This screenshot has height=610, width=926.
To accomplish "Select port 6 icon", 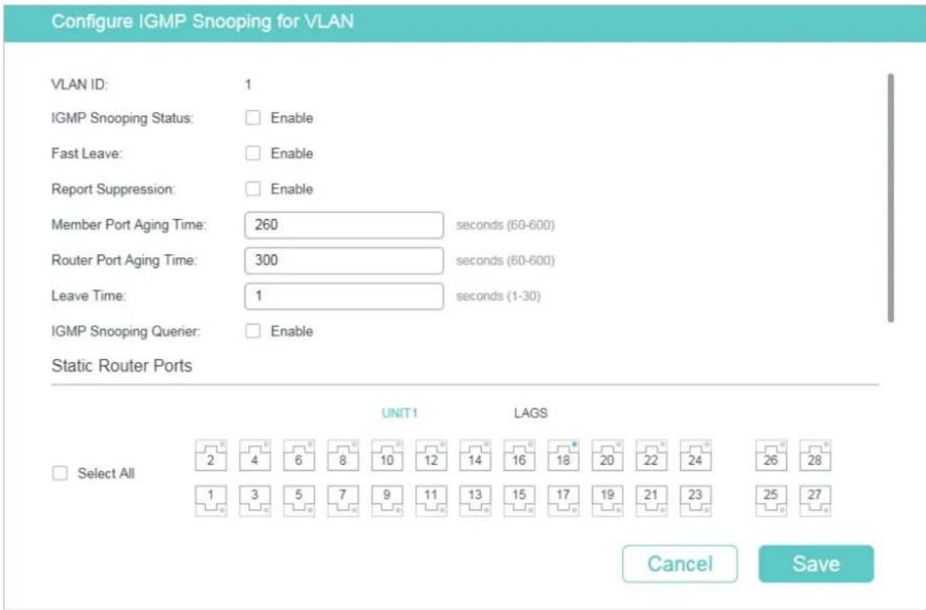I will [299, 455].
